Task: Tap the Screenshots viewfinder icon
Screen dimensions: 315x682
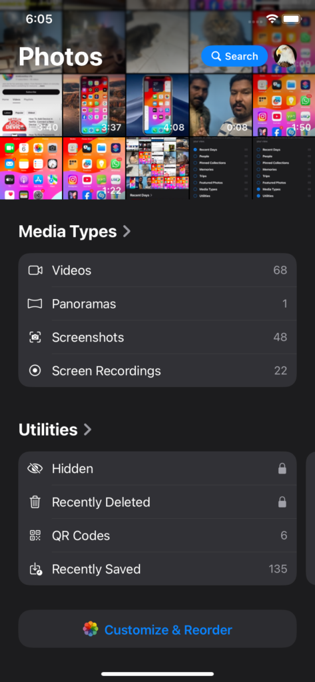Action: click(x=35, y=337)
